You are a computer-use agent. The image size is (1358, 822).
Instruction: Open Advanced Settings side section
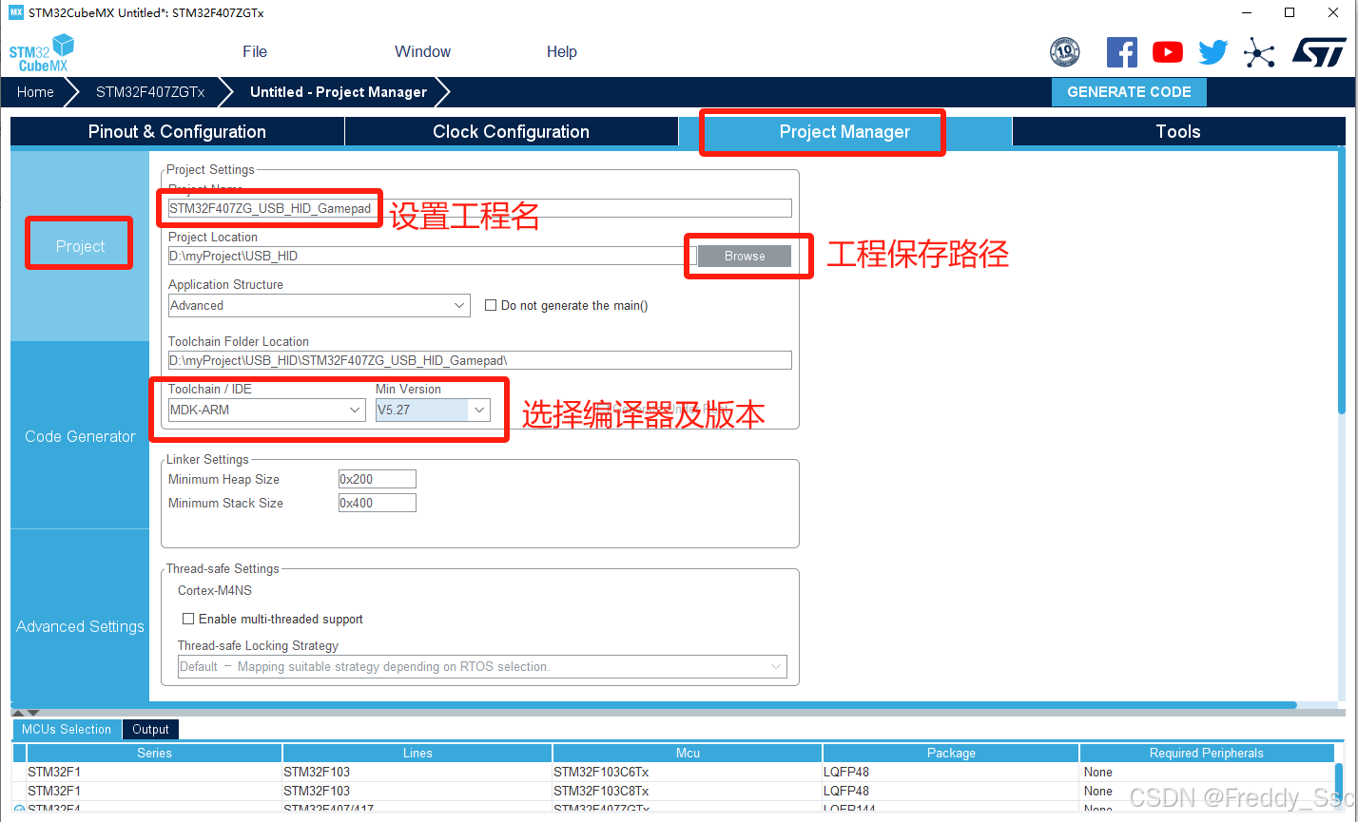coord(80,626)
